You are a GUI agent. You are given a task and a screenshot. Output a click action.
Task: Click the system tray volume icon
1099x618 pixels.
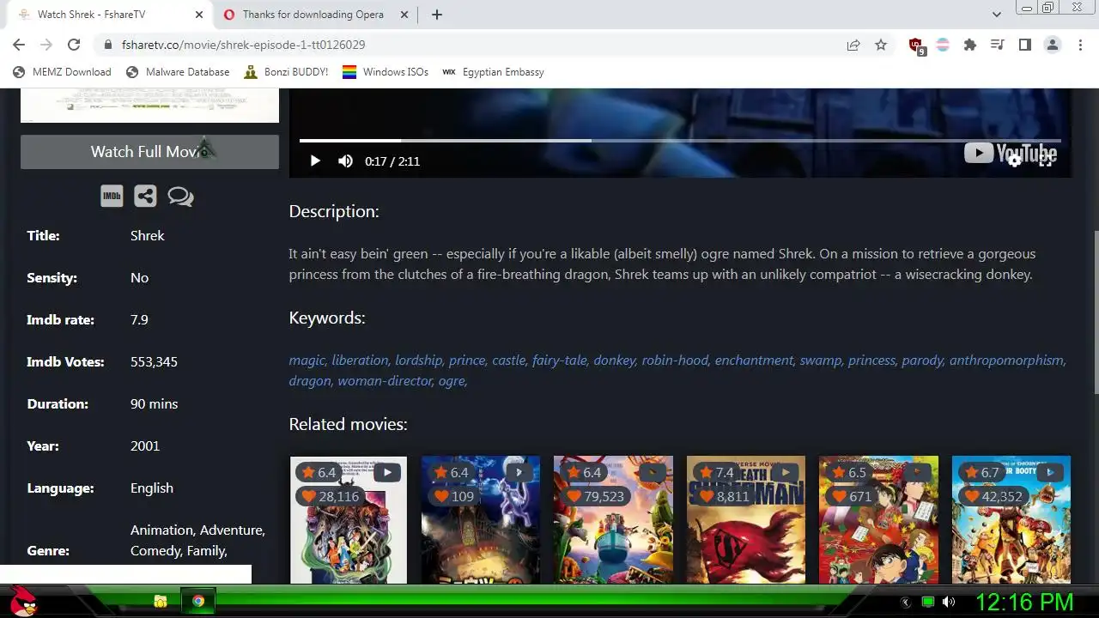pyautogui.click(x=949, y=603)
